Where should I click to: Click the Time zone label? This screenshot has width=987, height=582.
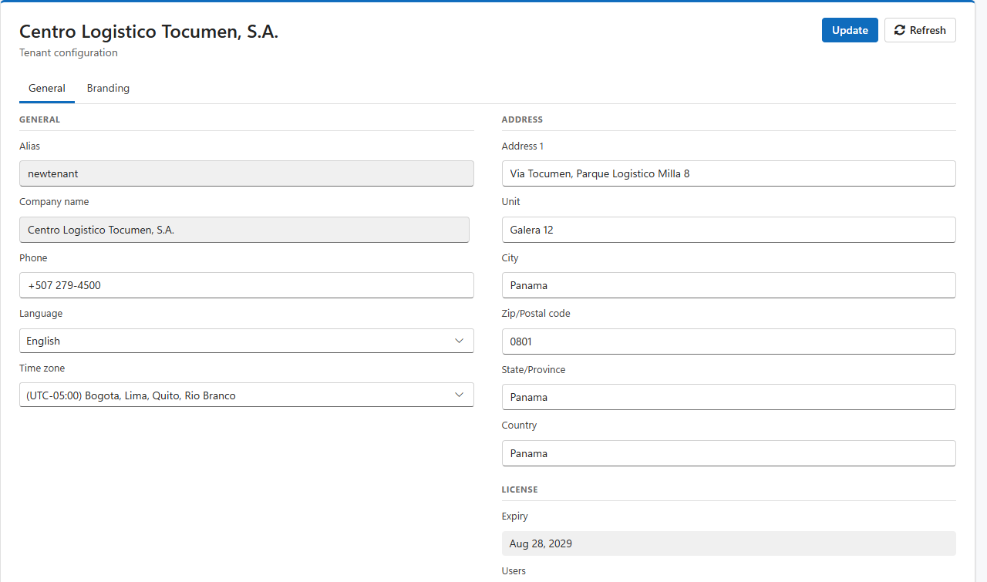(x=42, y=368)
